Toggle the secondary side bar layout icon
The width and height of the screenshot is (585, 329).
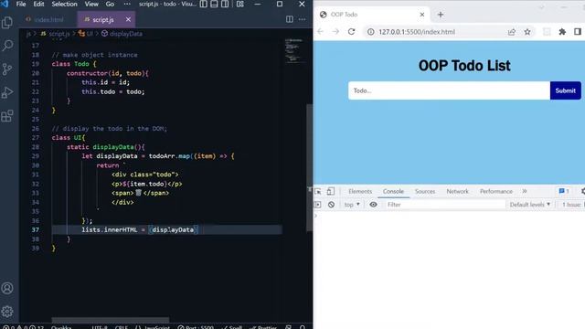point(225,4)
